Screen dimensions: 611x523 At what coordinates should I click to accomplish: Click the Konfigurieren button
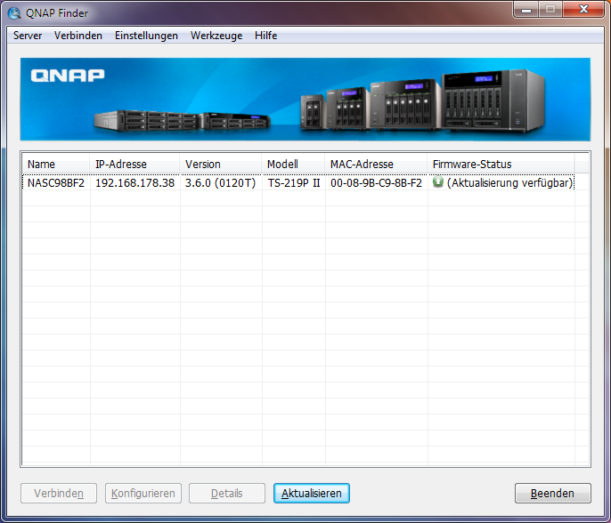coord(143,493)
